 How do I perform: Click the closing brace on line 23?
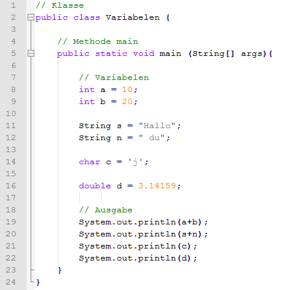tap(59, 270)
